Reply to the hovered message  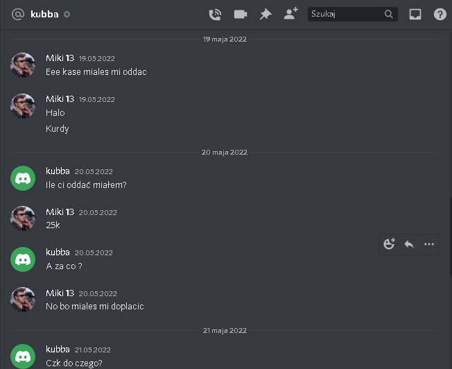tap(409, 244)
